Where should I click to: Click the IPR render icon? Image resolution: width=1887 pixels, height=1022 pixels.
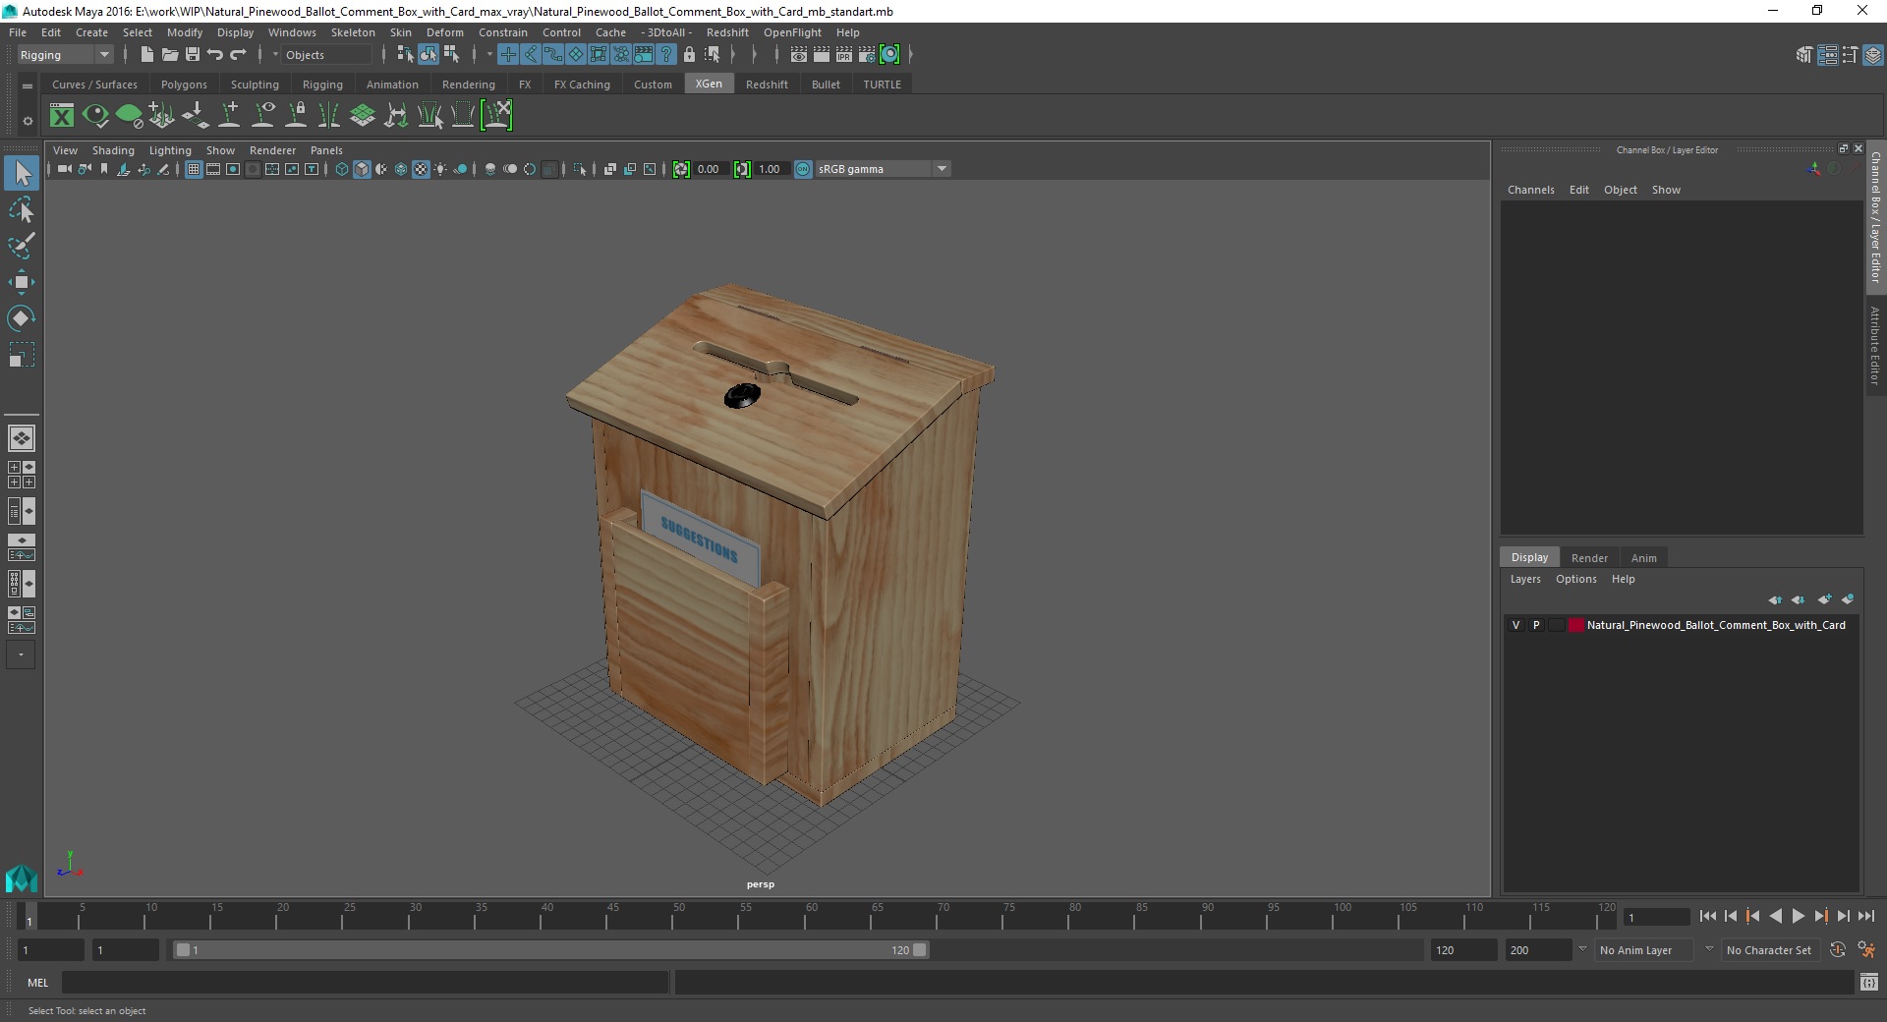[x=844, y=55]
